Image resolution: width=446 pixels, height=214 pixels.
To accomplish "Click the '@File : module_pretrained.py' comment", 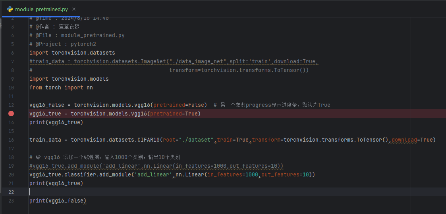I will tap(77, 36).
